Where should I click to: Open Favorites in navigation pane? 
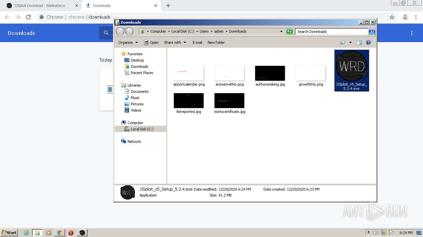coord(135,54)
